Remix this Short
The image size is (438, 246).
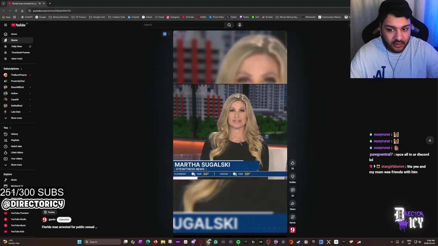pos(293,217)
